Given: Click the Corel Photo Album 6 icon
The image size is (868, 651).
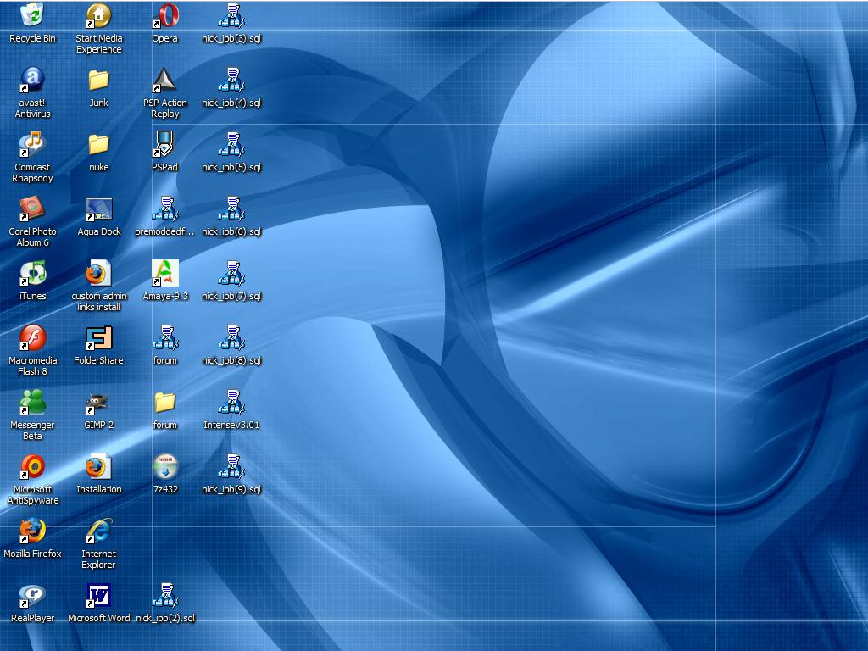Looking at the screenshot, I should click(x=32, y=209).
